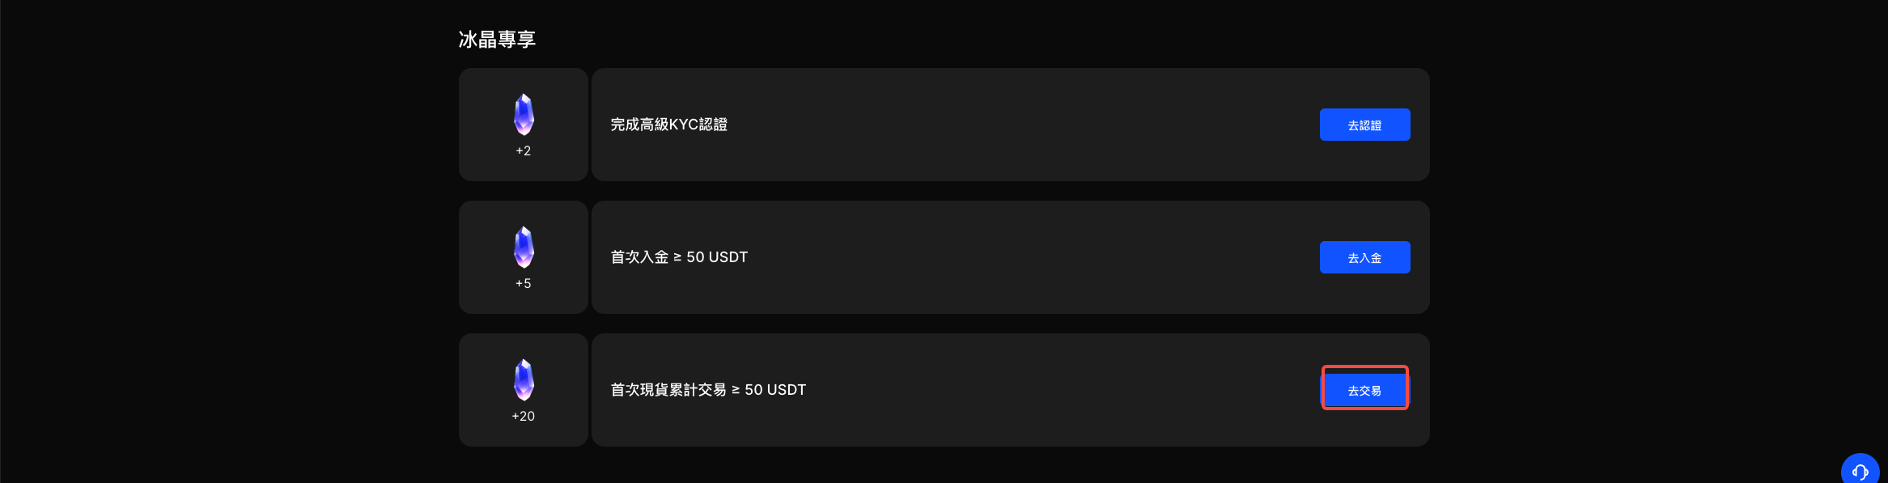The width and height of the screenshot is (1888, 483).
Task: Click the +5 reward amount label
Action: click(x=524, y=284)
